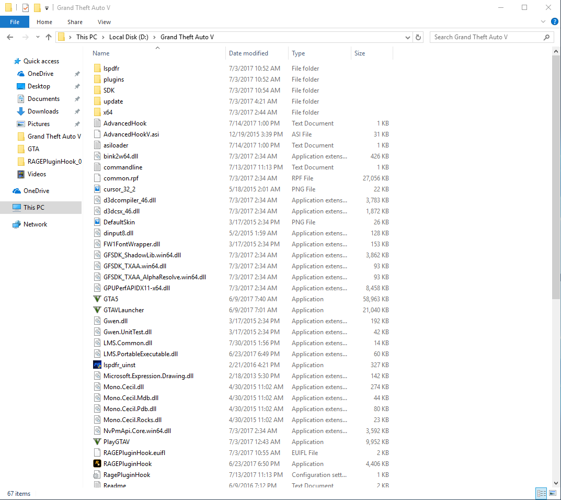Select the x64 folder icon
This screenshot has width=561, height=500.
click(97, 112)
